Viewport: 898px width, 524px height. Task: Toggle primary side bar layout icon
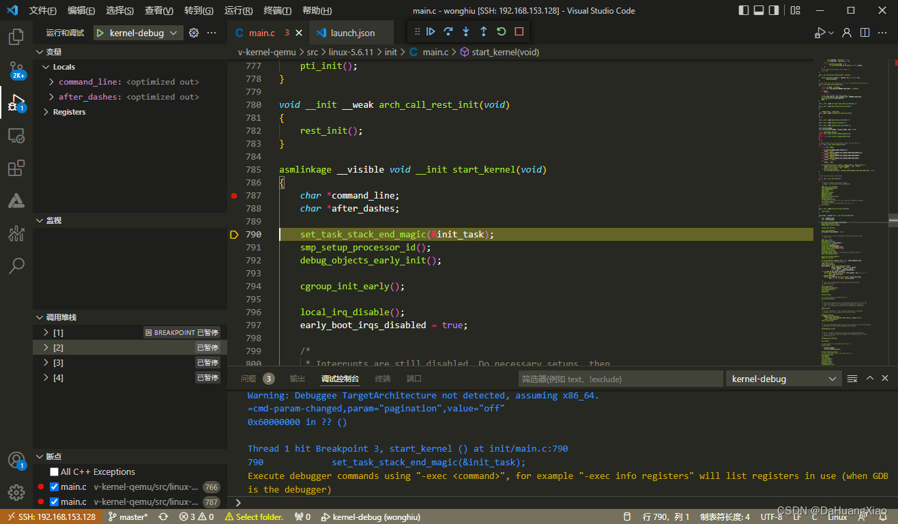[x=744, y=10]
